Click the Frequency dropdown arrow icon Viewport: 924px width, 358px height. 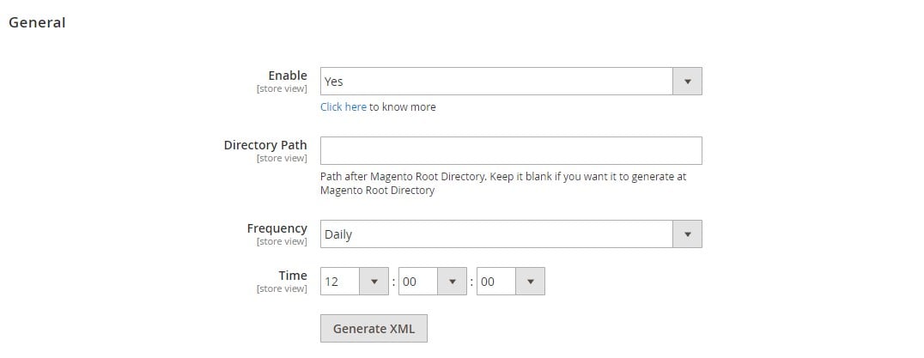pyautogui.click(x=687, y=234)
